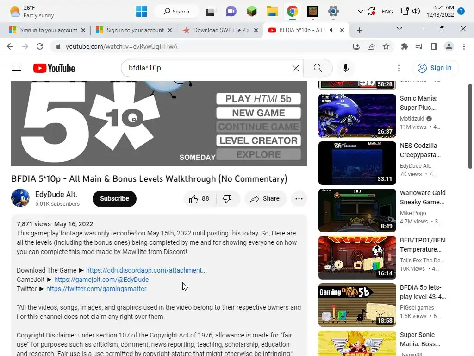Open Warioware Gold Sneaky Game thumbnail
Screen dimensions: 474x356
click(357, 210)
